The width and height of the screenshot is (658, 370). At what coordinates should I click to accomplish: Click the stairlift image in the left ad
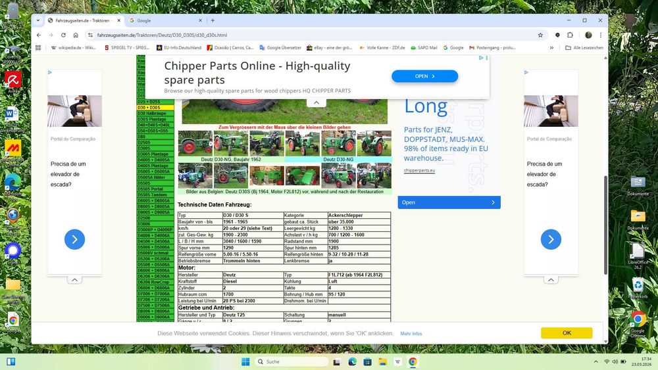coord(75,111)
